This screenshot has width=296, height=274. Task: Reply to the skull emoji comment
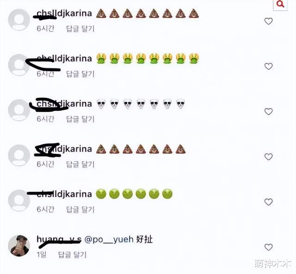(80, 119)
